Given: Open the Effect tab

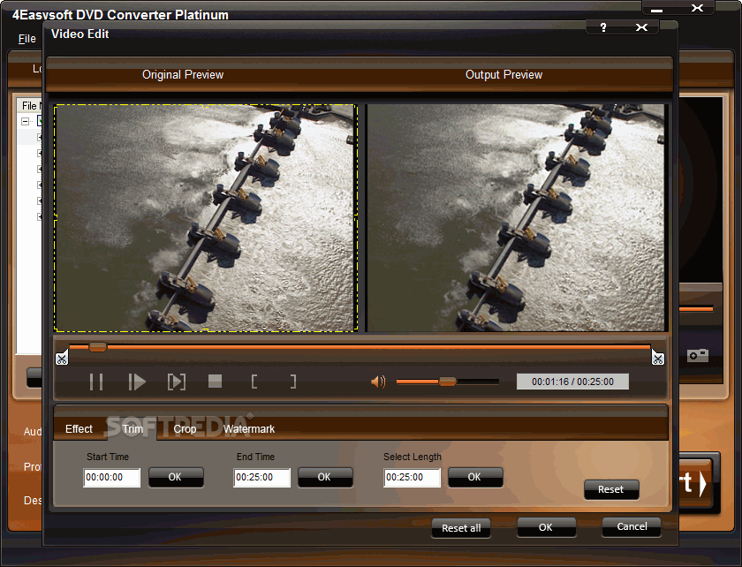Looking at the screenshot, I should point(79,429).
